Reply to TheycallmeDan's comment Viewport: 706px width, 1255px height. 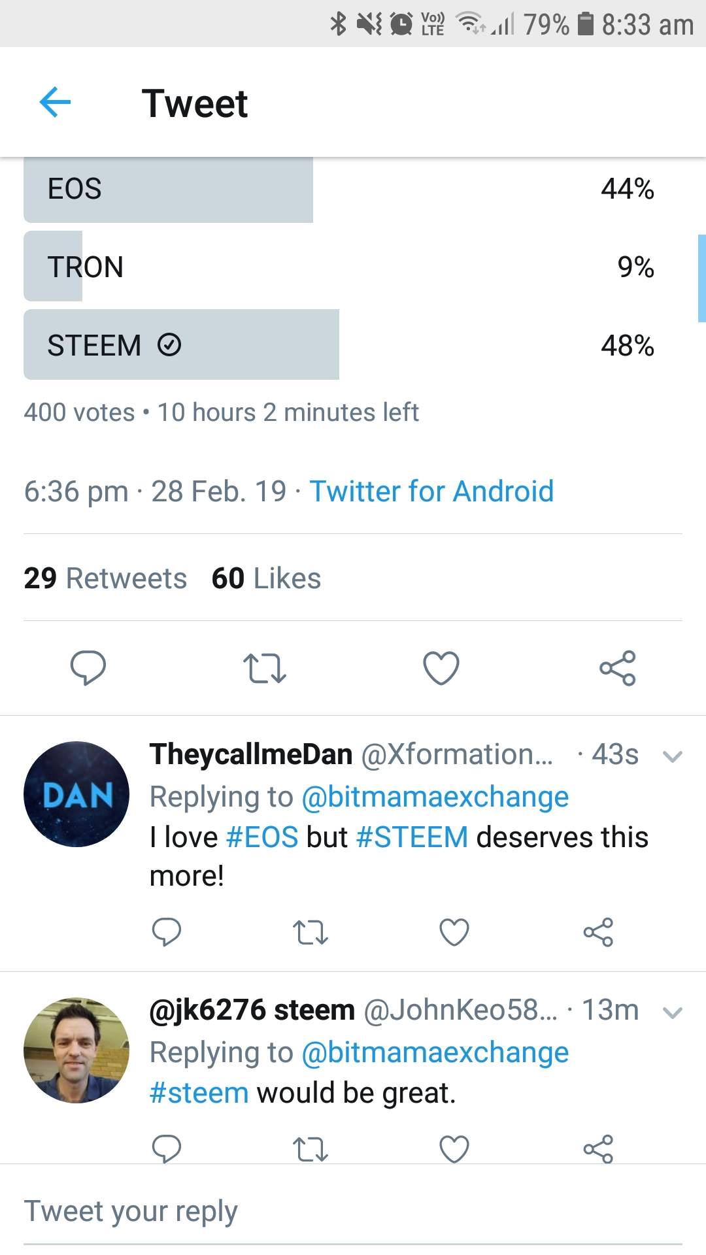(x=166, y=932)
